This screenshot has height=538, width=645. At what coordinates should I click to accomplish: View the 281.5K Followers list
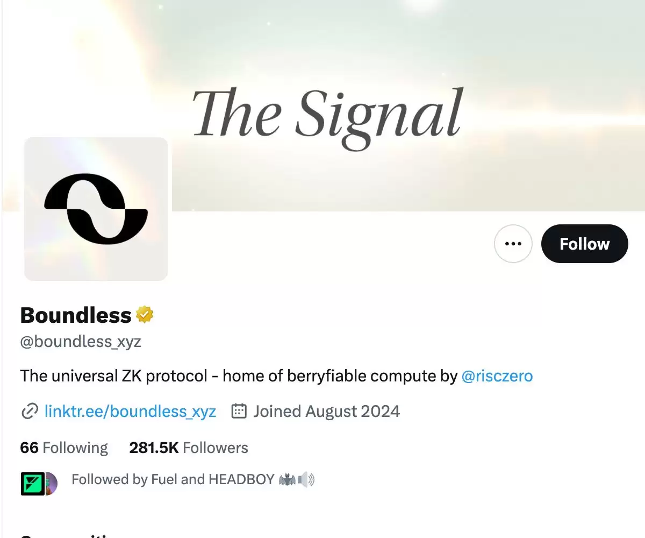point(188,448)
